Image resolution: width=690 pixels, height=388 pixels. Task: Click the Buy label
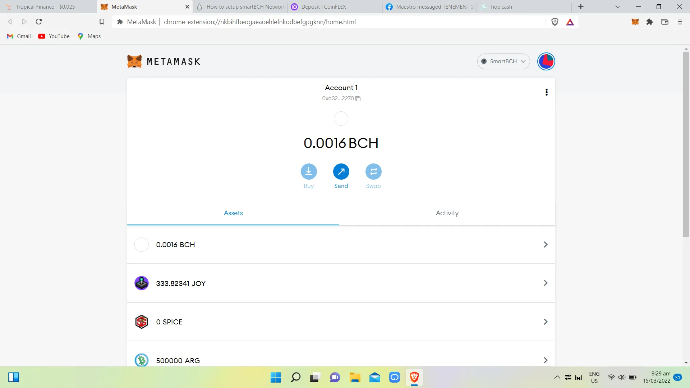pyautogui.click(x=309, y=186)
